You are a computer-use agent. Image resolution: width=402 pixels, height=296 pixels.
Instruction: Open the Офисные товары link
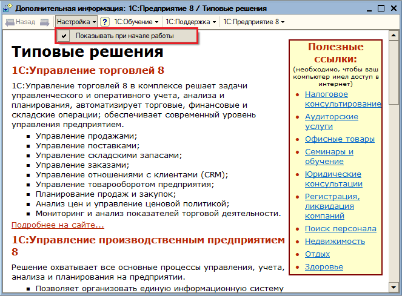(x=340, y=139)
